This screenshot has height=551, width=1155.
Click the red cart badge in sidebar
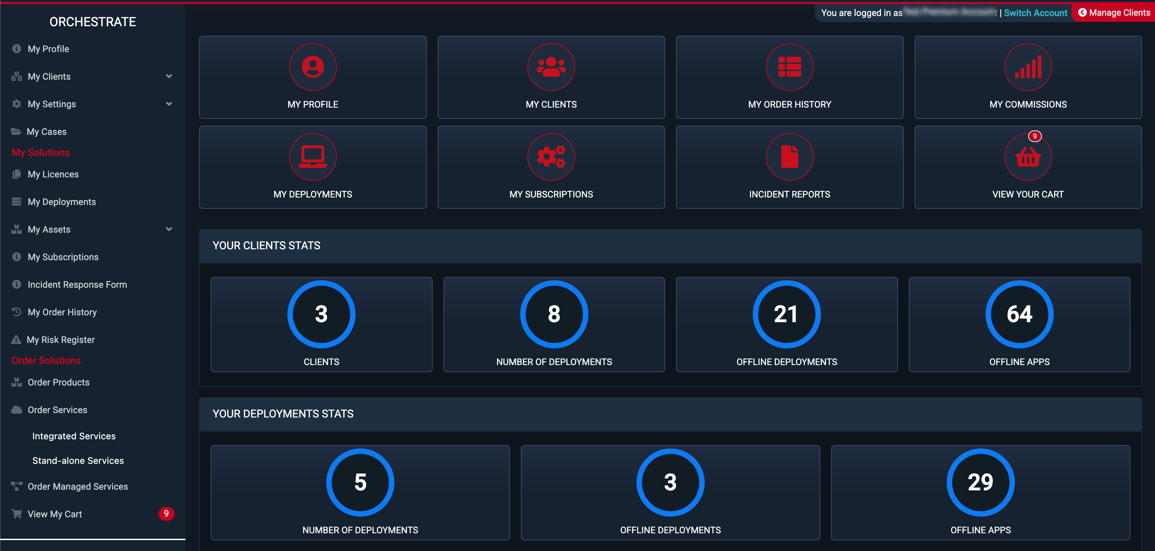point(166,514)
